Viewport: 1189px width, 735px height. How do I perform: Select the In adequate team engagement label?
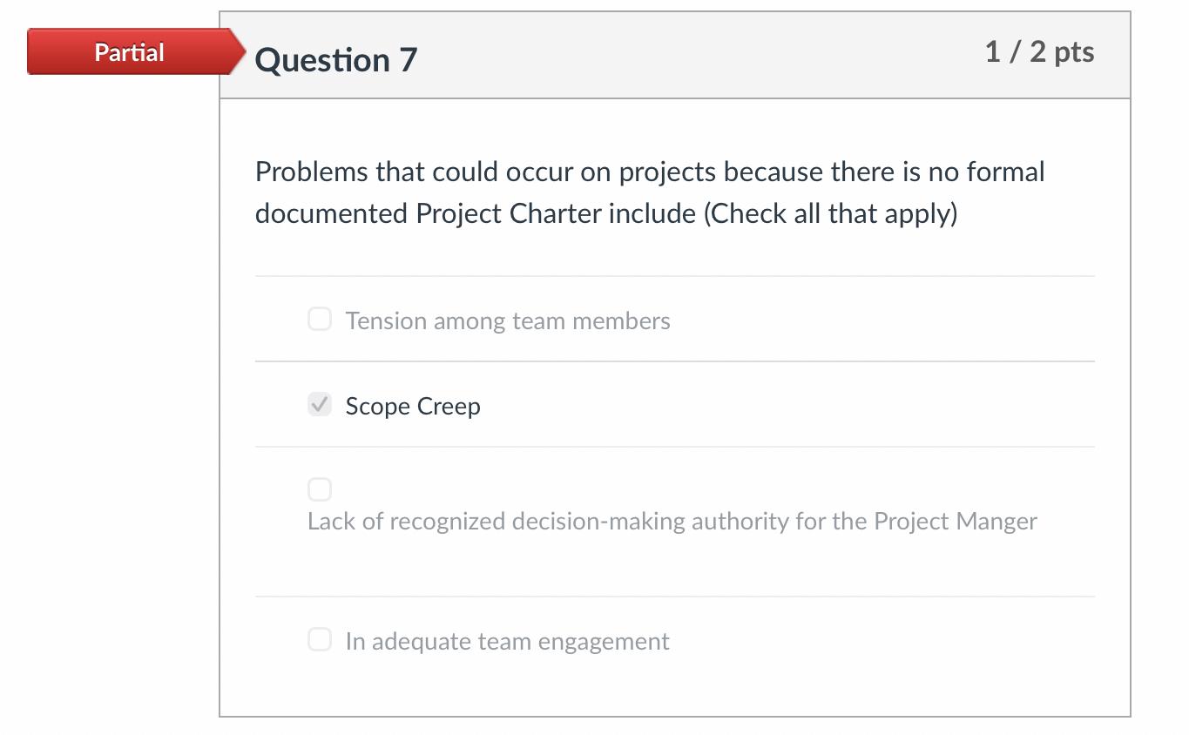(507, 641)
